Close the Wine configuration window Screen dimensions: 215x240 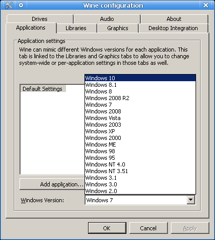(x=206, y=5)
